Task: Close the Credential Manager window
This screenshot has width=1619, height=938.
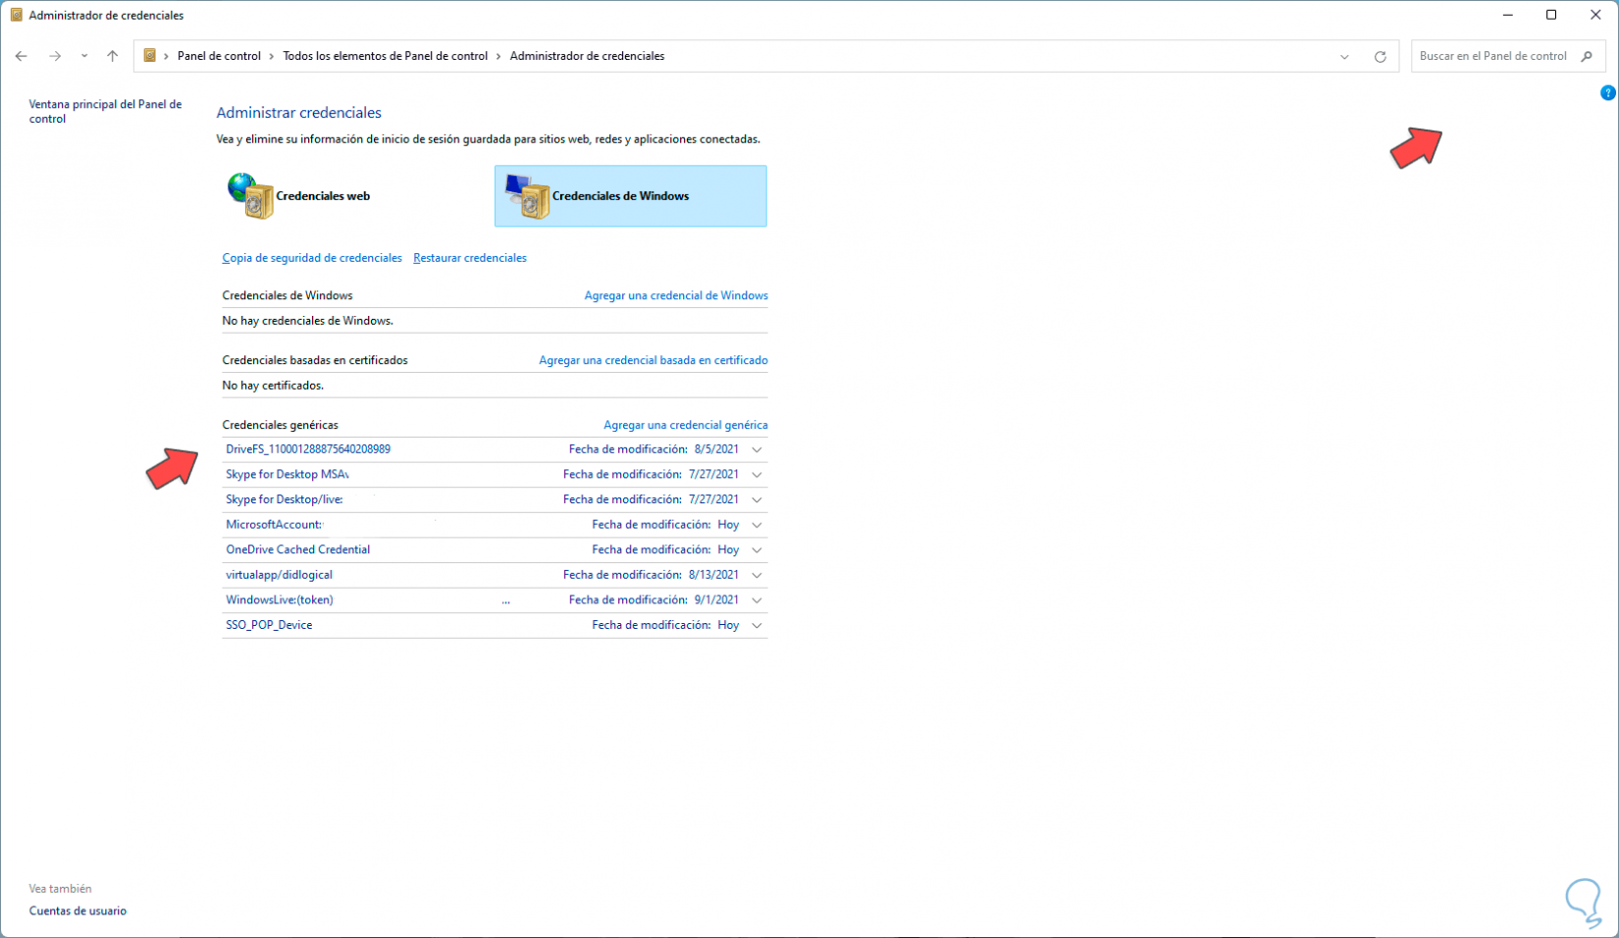Action: (x=1595, y=15)
